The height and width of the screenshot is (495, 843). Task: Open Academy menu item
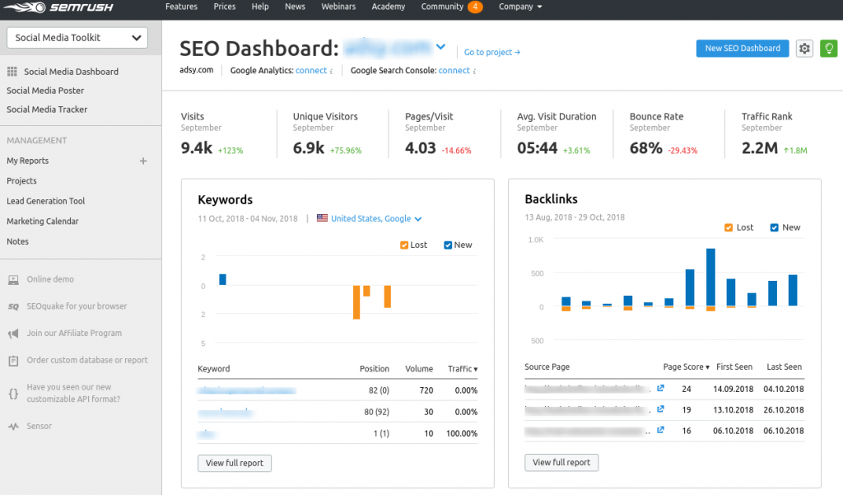(389, 7)
